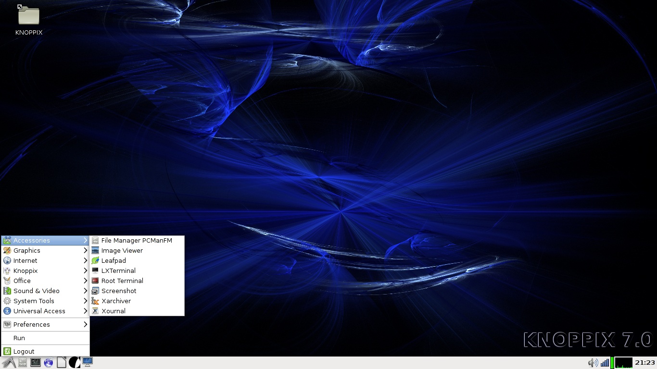Launch file manager from taskbar drawer icon

(x=23, y=363)
